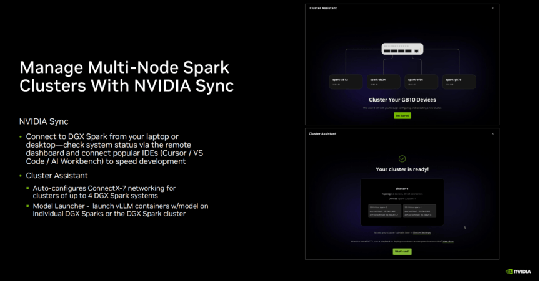Click the green checkmark success icon
Viewport: 540px width, 281px height.
pos(402,159)
